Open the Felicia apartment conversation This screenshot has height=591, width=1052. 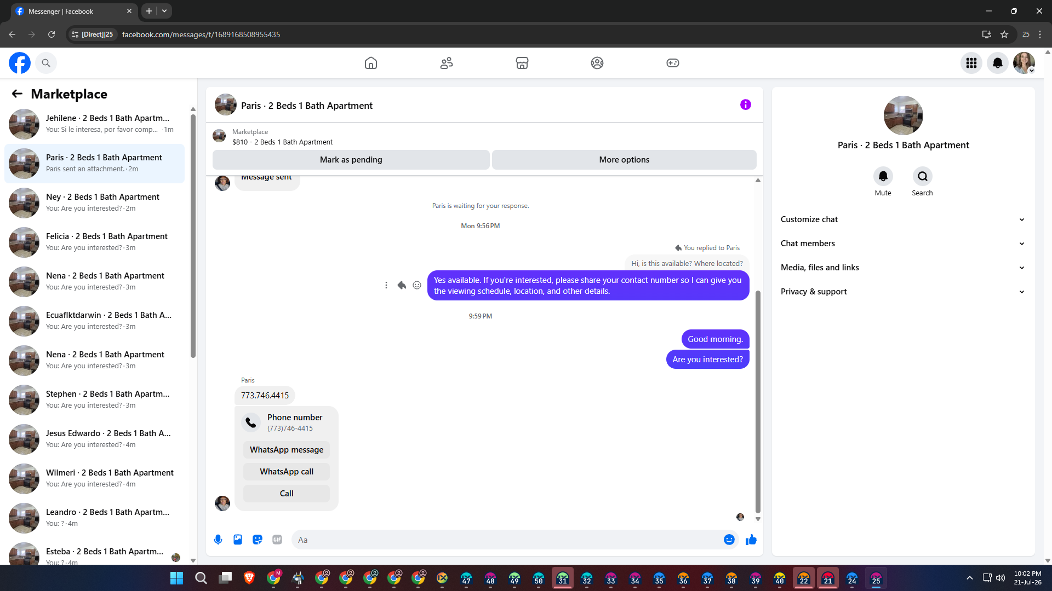tap(95, 242)
